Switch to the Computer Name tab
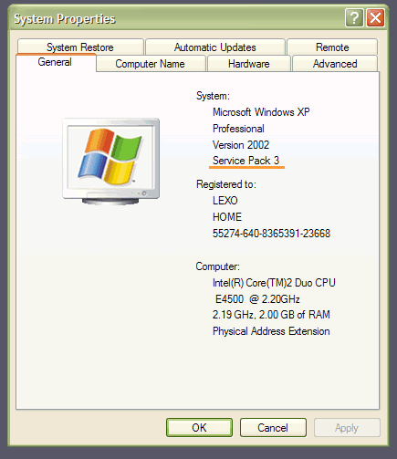The height and width of the screenshot is (459, 397). pos(151,64)
